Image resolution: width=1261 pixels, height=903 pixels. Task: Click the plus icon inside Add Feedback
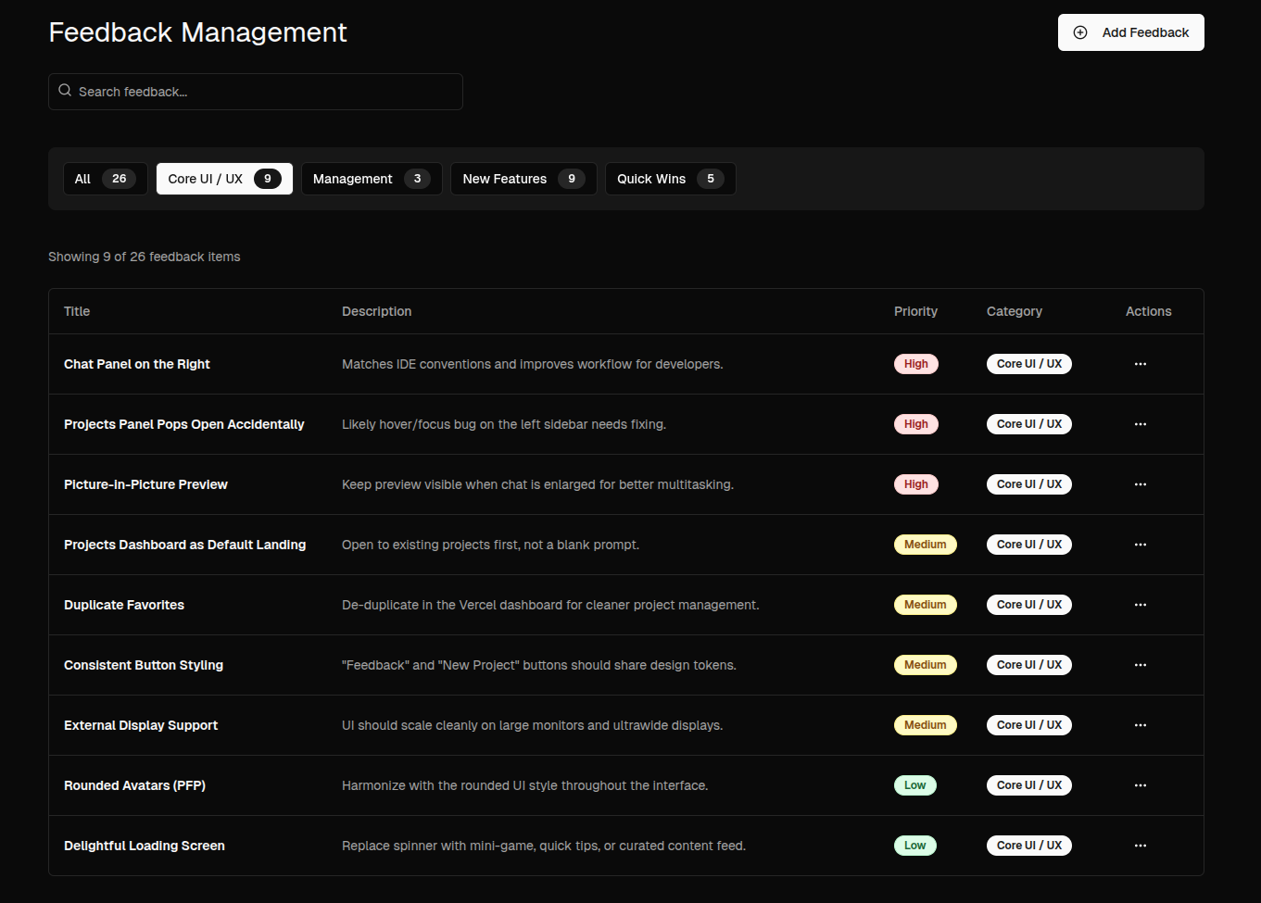[x=1079, y=31]
